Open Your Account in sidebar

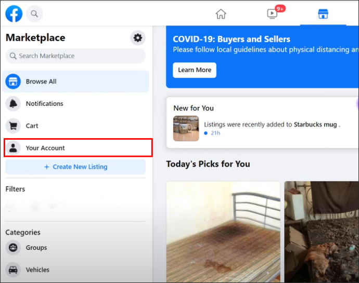(78, 147)
